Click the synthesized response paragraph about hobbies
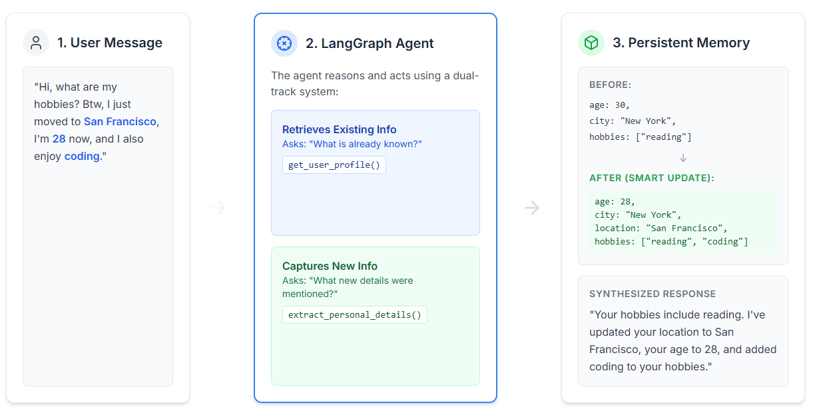817x417 pixels. pyautogui.click(x=683, y=340)
